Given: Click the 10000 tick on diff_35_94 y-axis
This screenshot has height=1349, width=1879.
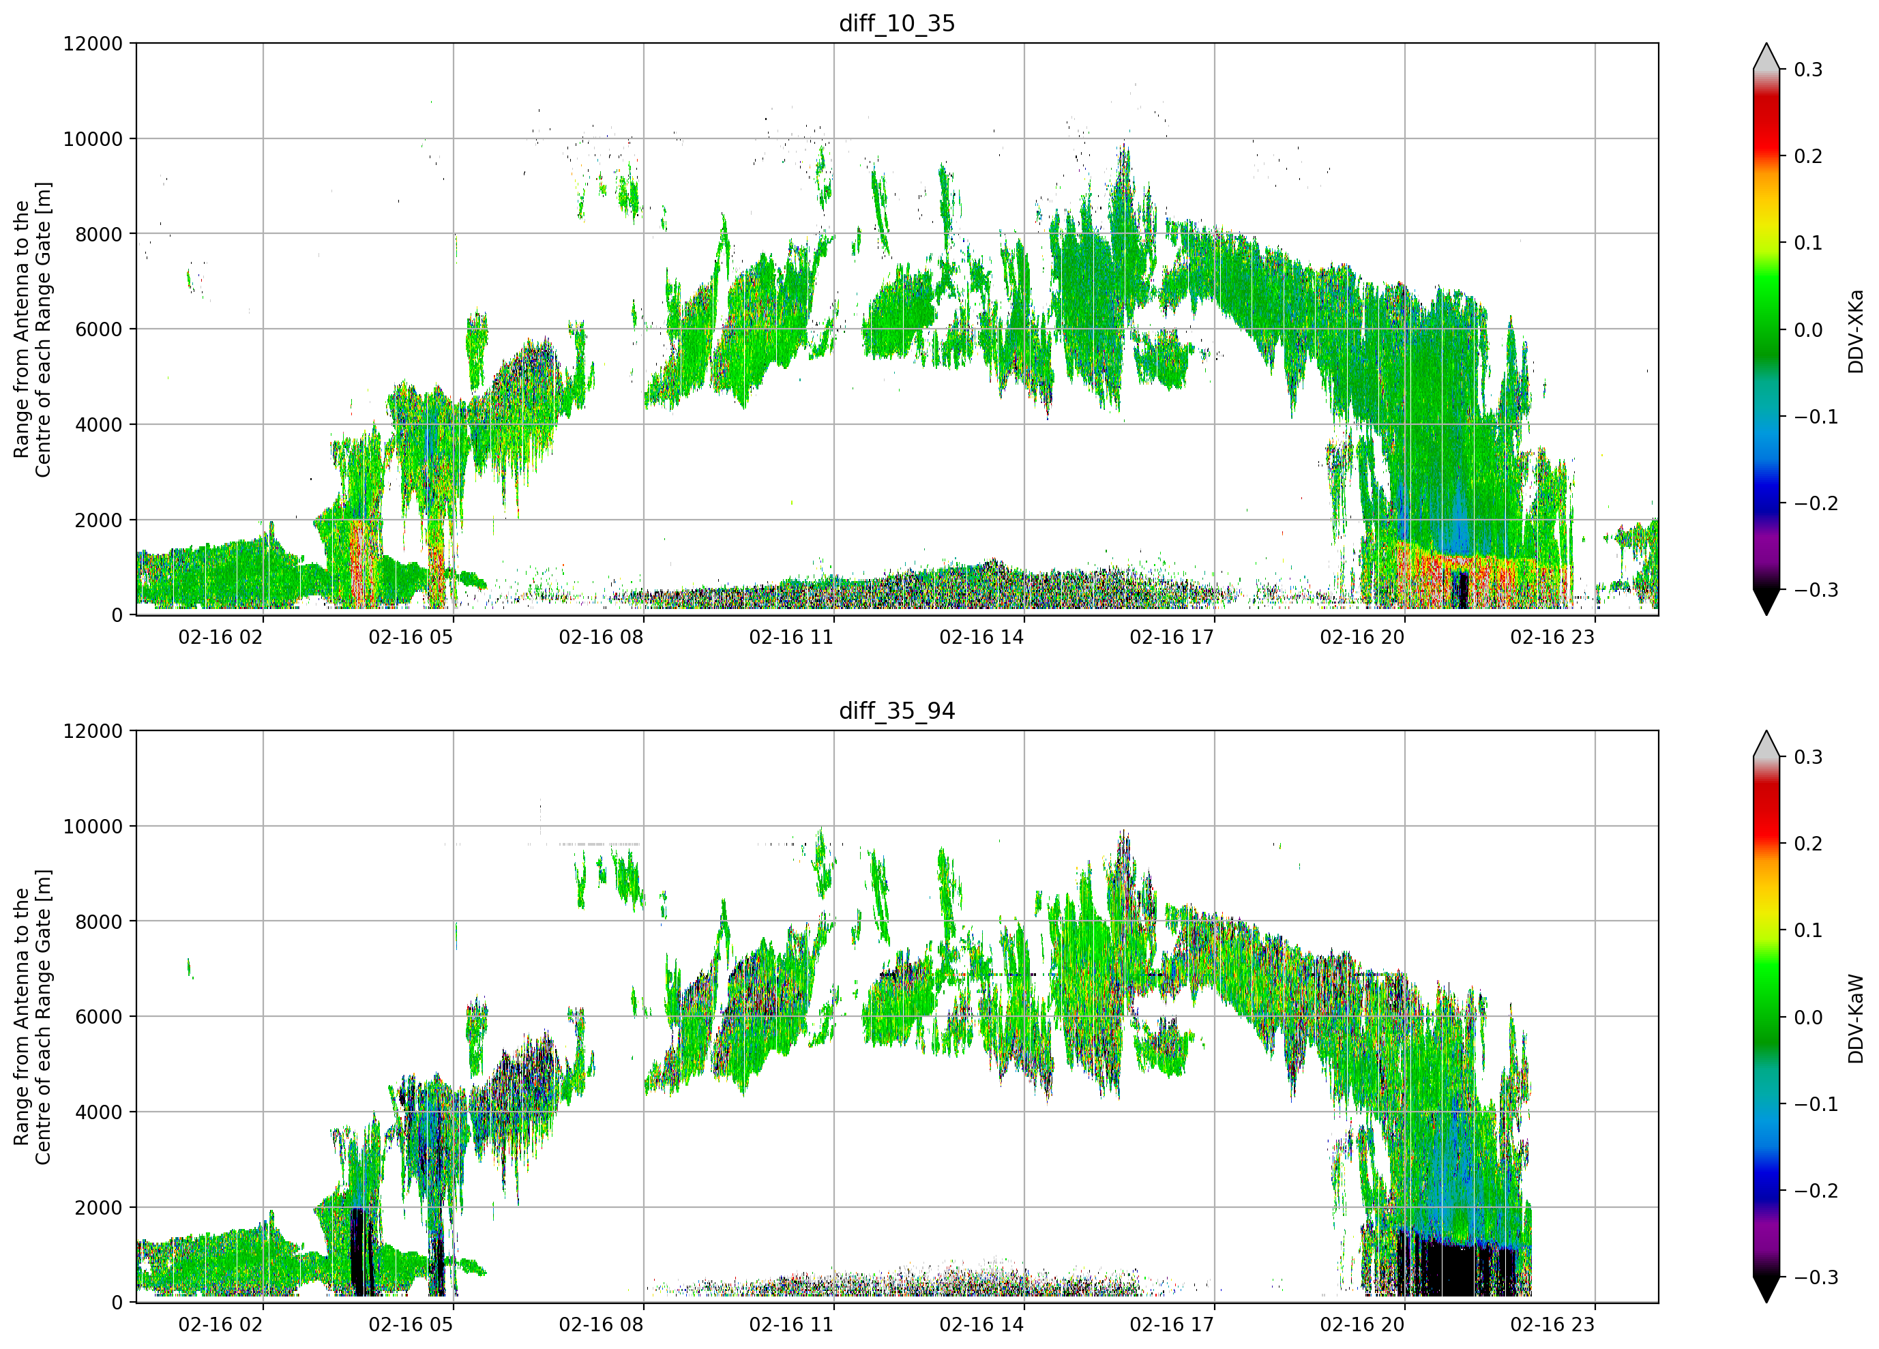Looking at the screenshot, I should click(x=93, y=826).
